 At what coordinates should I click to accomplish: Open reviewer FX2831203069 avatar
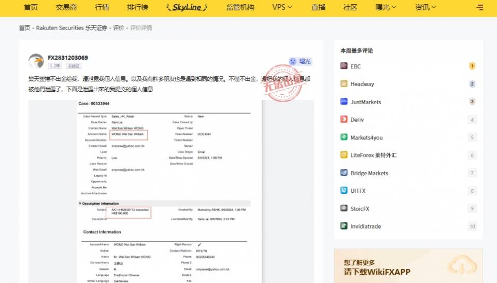point(36,61)
